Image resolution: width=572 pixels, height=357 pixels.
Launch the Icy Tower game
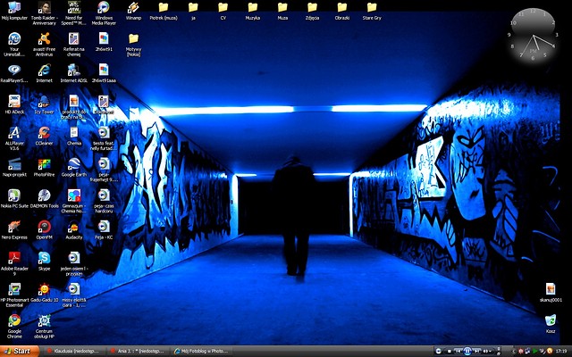(x=44, y=105)
